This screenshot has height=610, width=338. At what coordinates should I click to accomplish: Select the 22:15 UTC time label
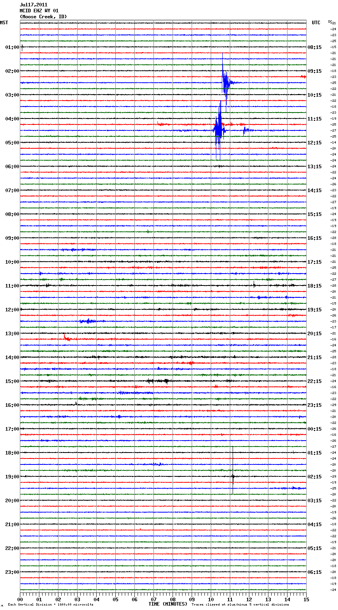[315, 381]
